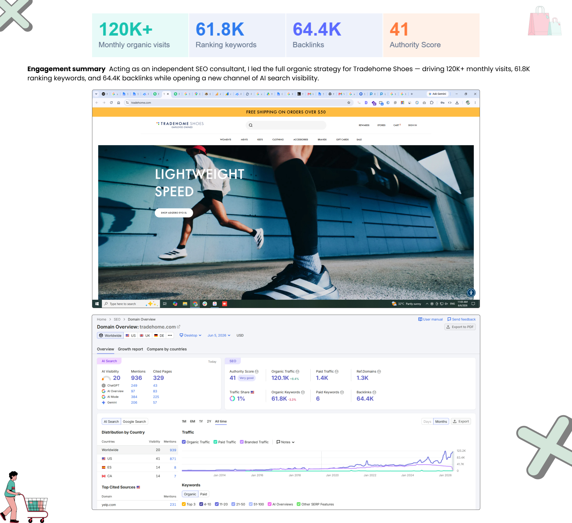Click the Chrome profile avatar
572x523 pixels.
pyautogui.click(x=468, y=103)
